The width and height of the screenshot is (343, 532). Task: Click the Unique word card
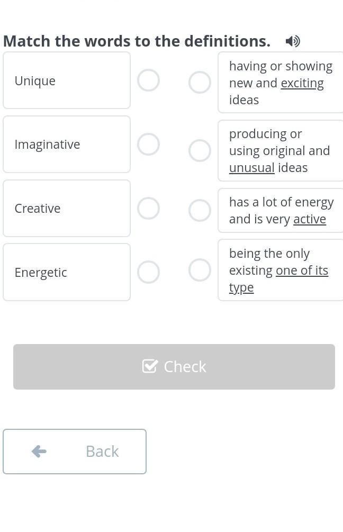(x=67, y=80)
